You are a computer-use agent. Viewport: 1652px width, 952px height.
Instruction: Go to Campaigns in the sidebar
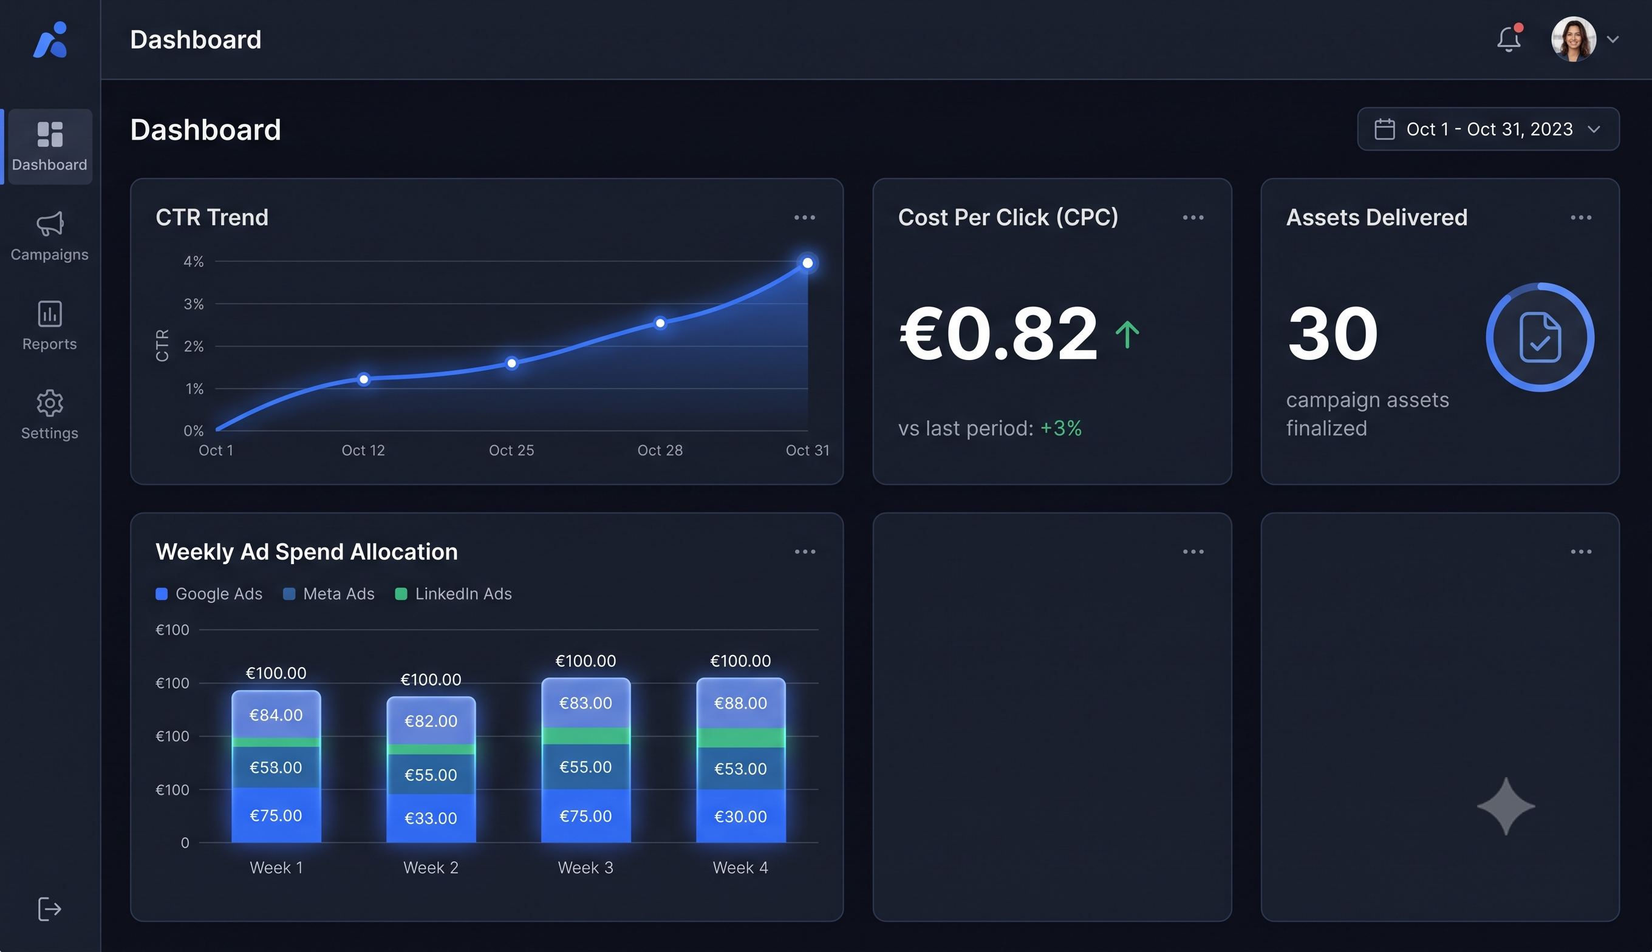point(50,236)
